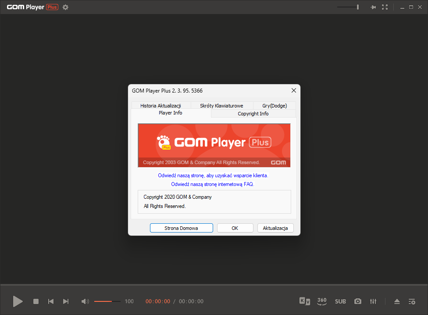The width and height of the screenshot is (428, 315).
Task: Capture screenshot with camera icon
Action: pos(357,301)
